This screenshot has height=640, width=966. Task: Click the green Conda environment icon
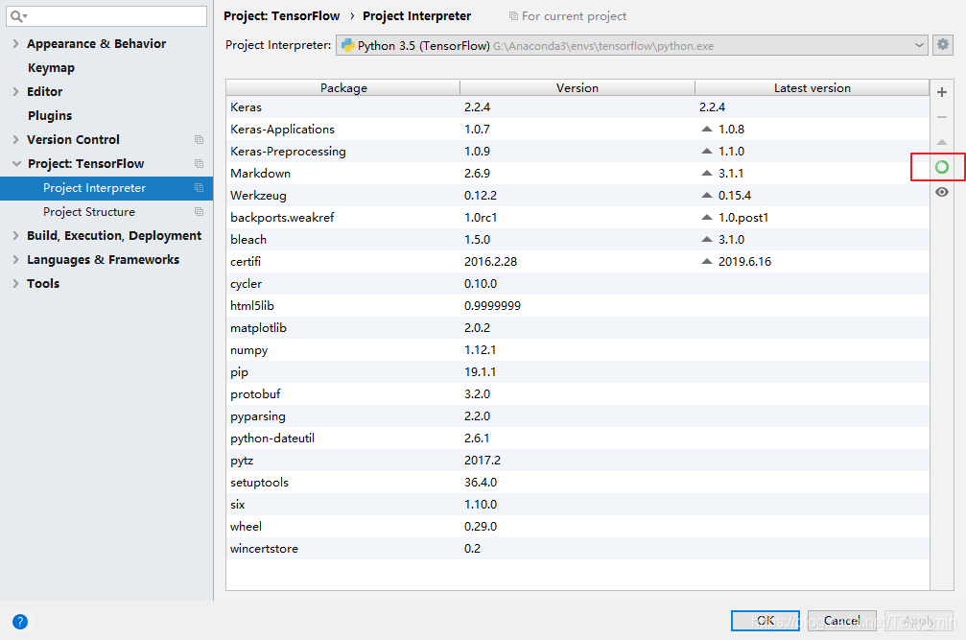pyautogui.click(x=941, y=167)
